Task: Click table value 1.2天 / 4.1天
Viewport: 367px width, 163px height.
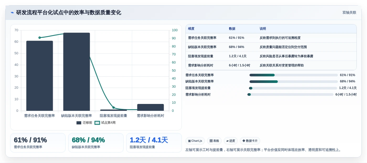Action: click(238, 56)
